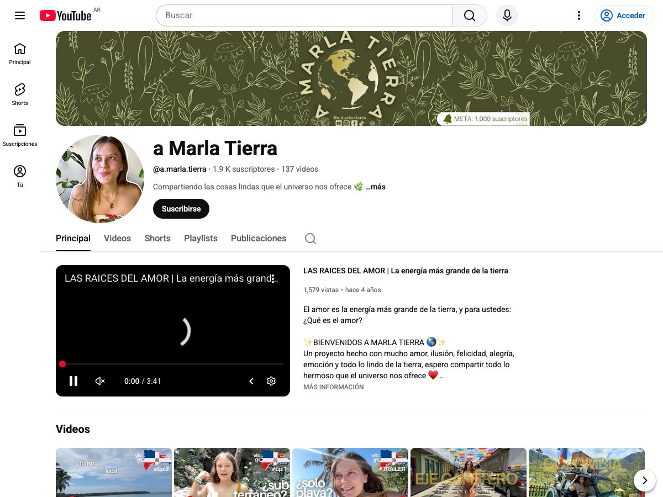This screenshot has height=497, width=663.
Task: Advance the Videos carousel with the right arrow
Action: (644, 480)
